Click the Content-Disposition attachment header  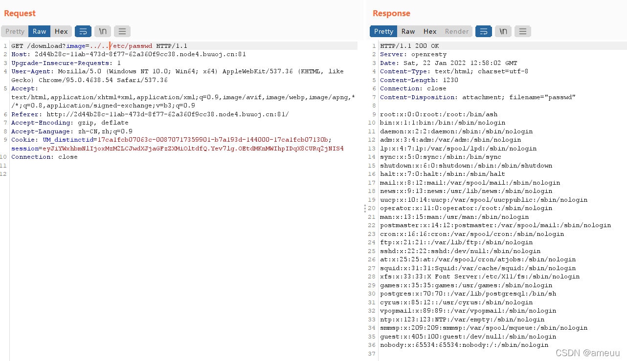click(x=478, y=97)
